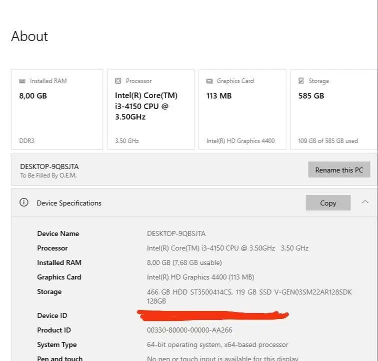Screen dimensions: 378x361
Task: Select the Storage value '466 GB HDD ST3500414CS'
Action: point(189,292)
